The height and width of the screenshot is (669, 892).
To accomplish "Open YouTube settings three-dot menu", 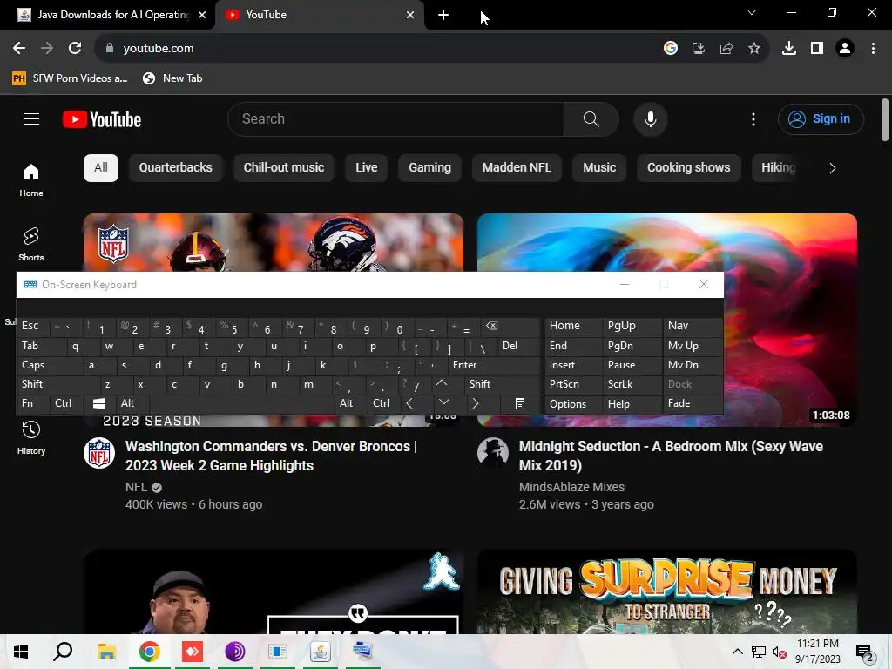I will coord(753,118).
